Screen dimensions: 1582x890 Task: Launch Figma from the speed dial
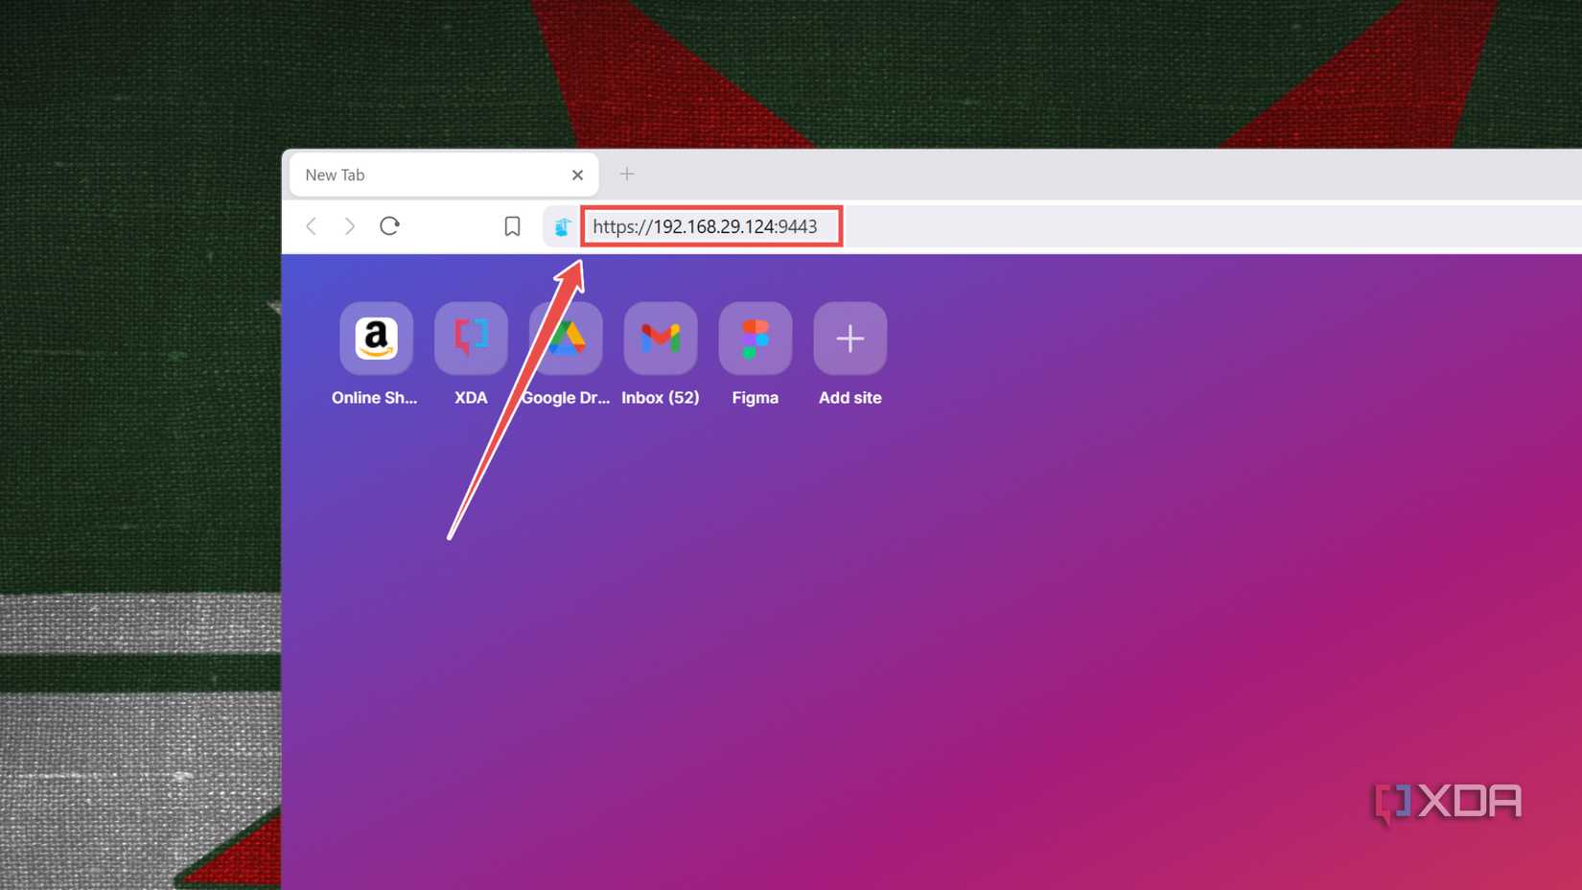(x=755, y=338)
